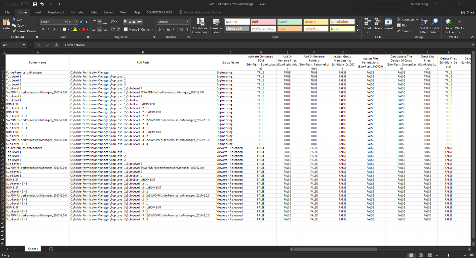Click the Orientation text angle icon
Screen dimensions: 476x258
(x=113, y=21)
